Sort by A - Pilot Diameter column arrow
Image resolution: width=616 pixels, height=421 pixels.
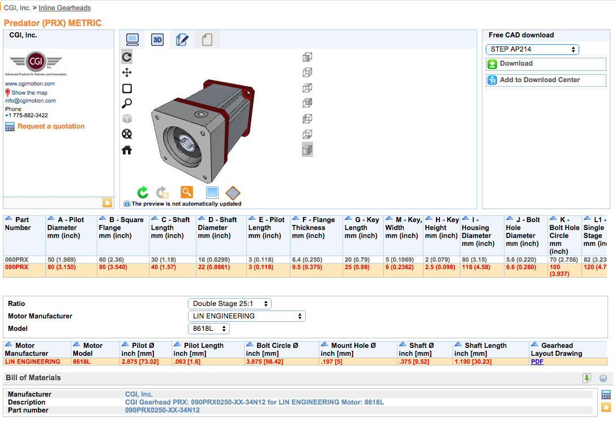click(x=51, y=218)
